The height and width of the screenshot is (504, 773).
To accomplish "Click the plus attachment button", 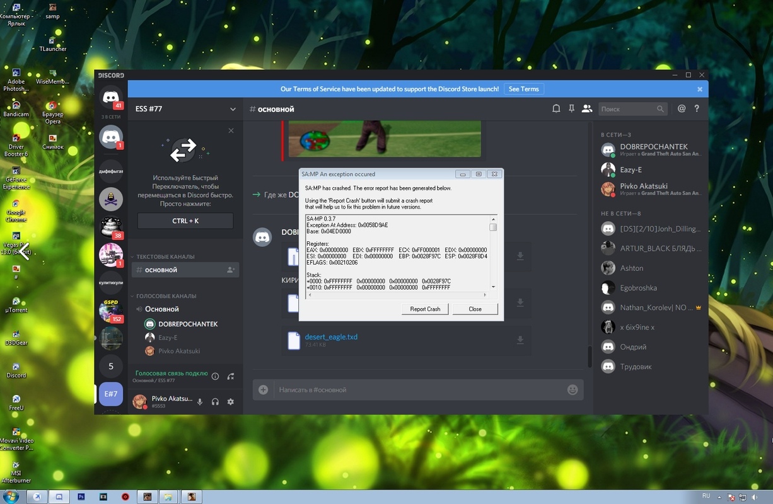I will click(x=264, y=390).
